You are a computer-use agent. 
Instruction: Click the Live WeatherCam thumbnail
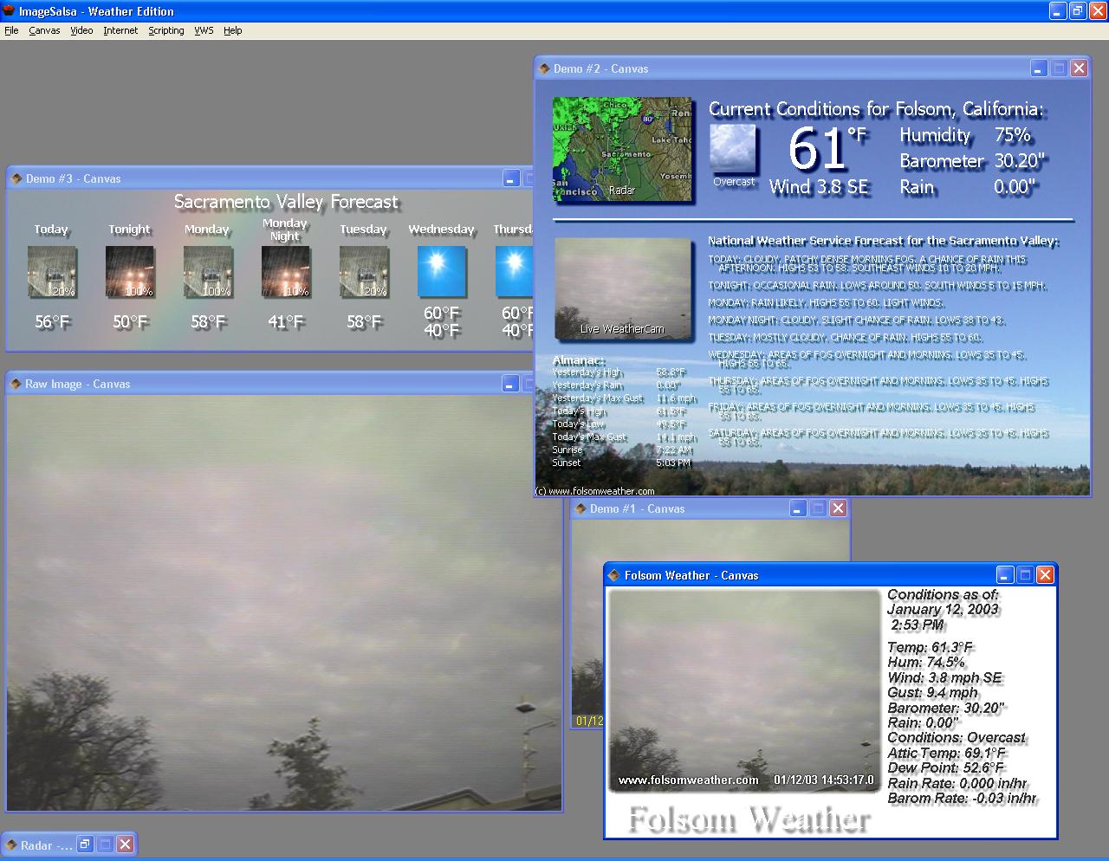pos(622,288)
